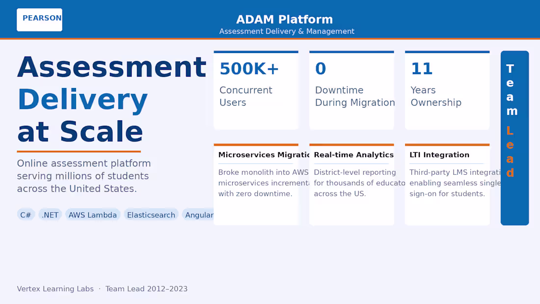This screenshot has width=540, height=304.
Task: Open the 500K+ Concurrent Users card
Action: (256, 90)
